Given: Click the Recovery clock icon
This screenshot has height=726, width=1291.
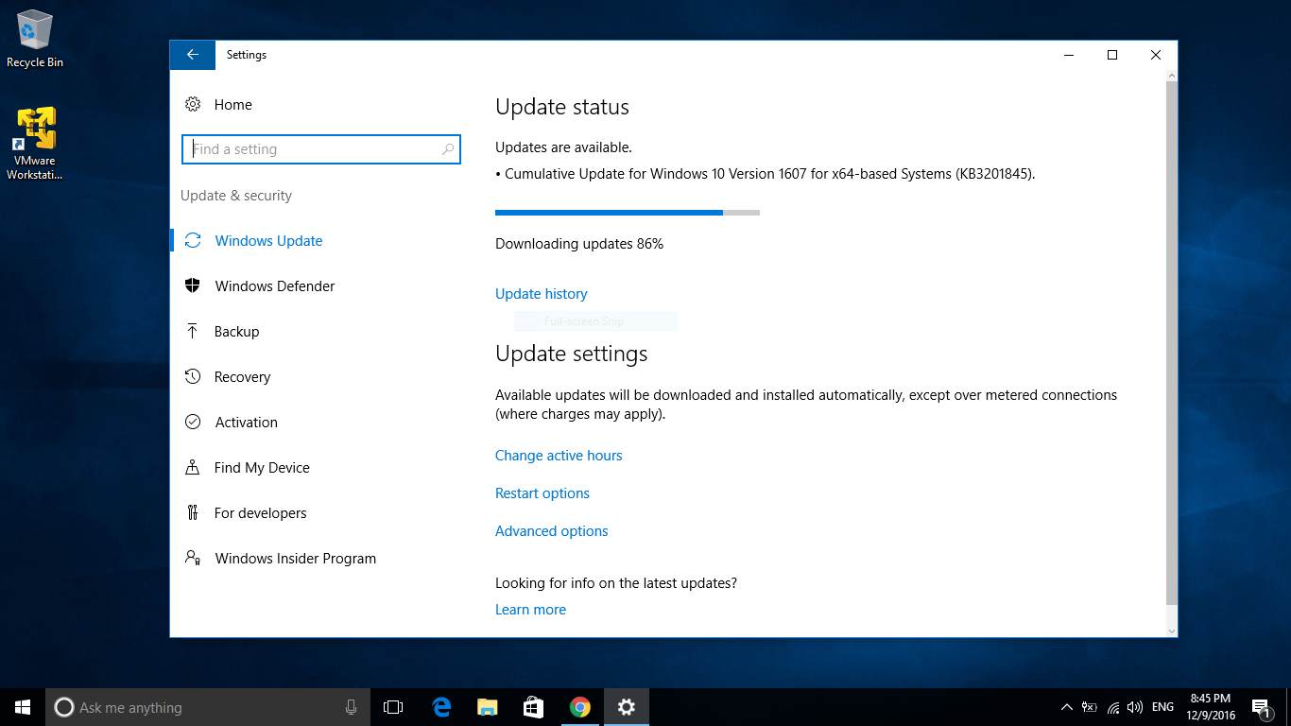Looking at the screenshot, I should click(x=193, y=376).
